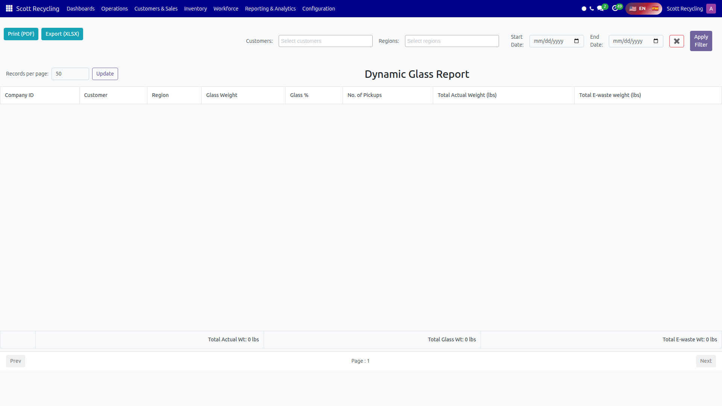This screenshot has width=722, height=406.
Task: Go to next page with Next
Action: 706,361
